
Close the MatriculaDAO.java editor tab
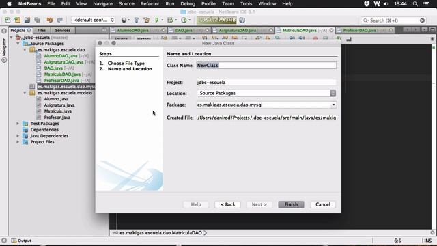click(x=331, y=30)
